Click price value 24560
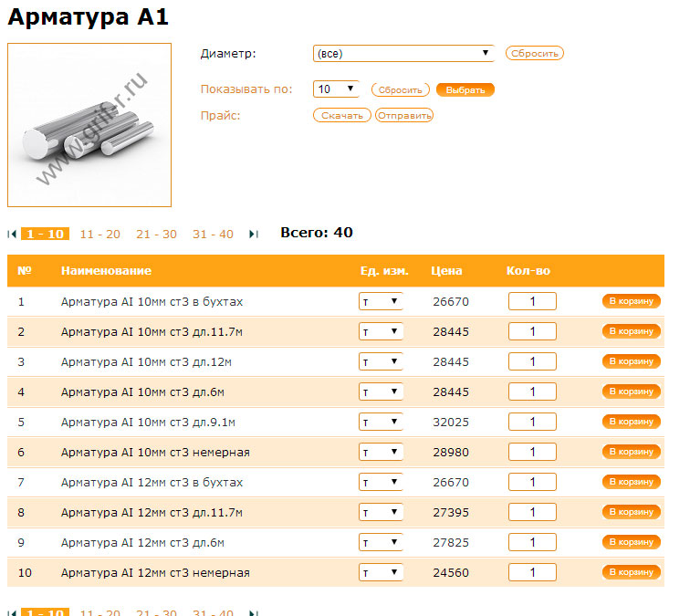 coord(451,573)
